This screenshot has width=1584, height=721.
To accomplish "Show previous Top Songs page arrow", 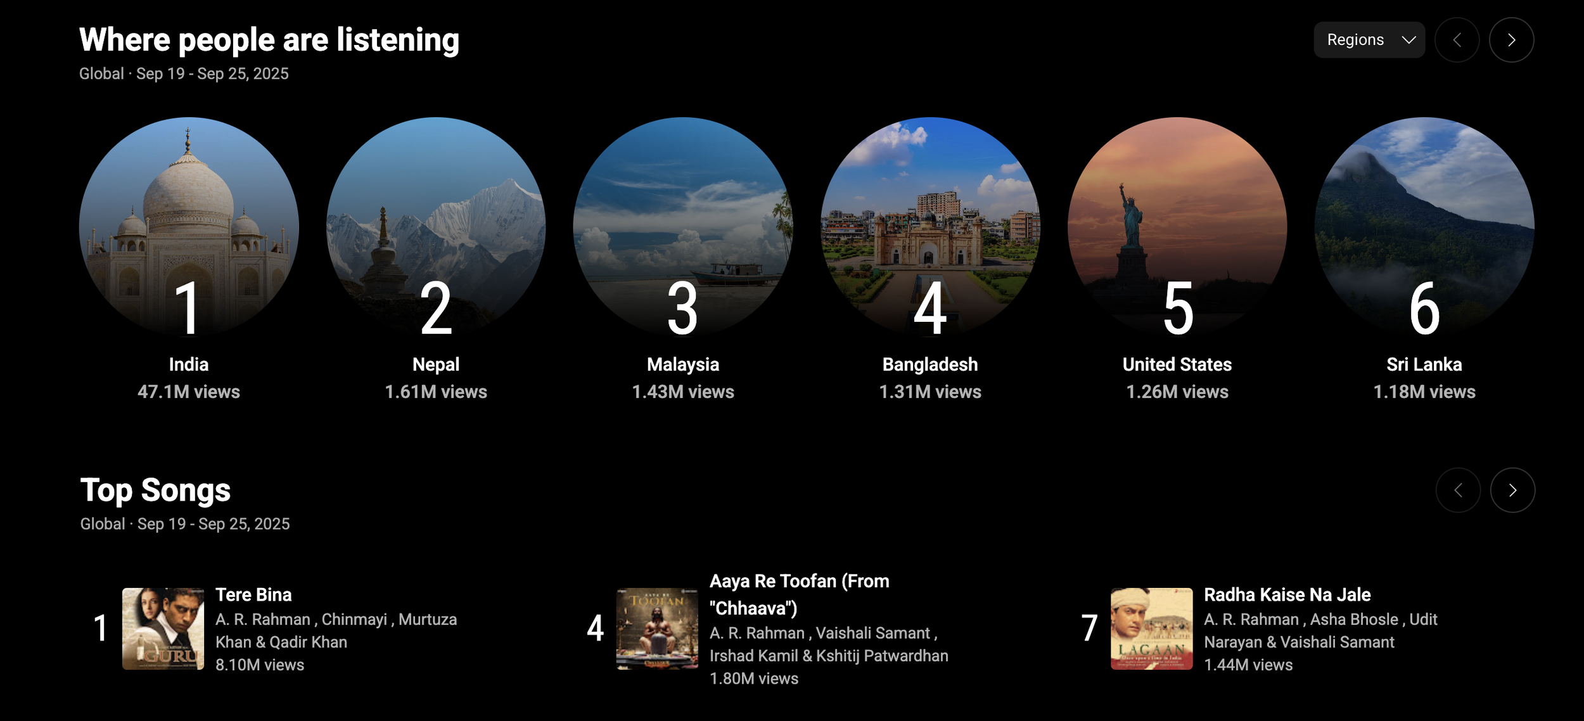I will pyautogui.click(x=1458, y=490).
